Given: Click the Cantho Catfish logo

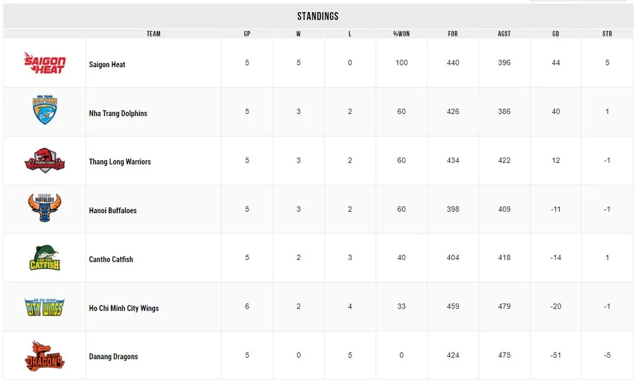Looking at the screenshot, I should (x=44, y=257).
